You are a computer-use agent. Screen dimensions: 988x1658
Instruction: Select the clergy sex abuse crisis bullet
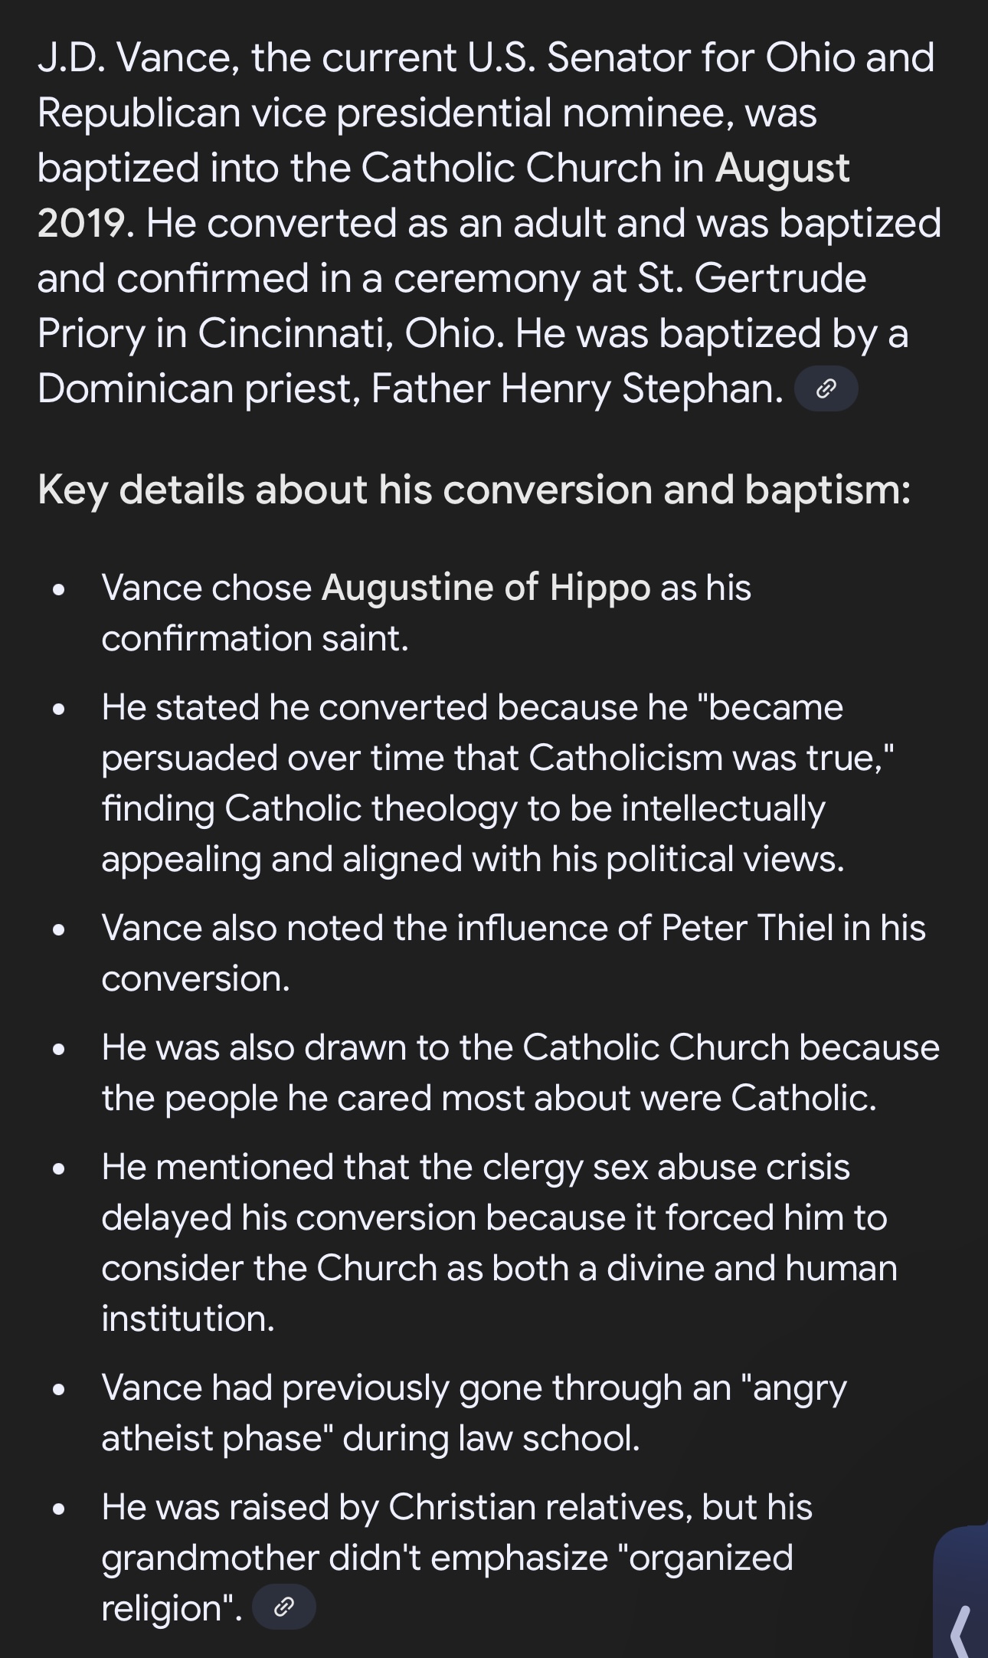499,1243
